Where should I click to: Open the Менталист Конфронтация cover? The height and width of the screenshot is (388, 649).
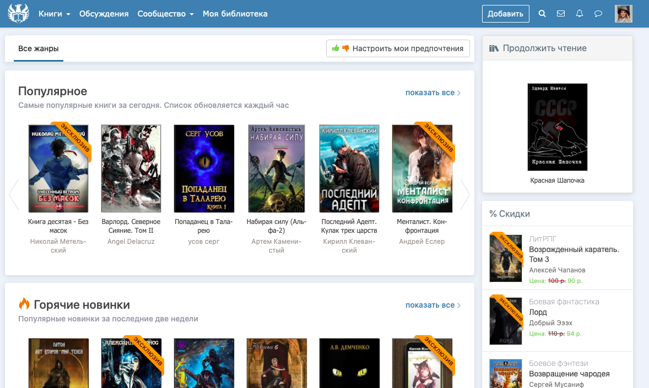tap(422, 168)
